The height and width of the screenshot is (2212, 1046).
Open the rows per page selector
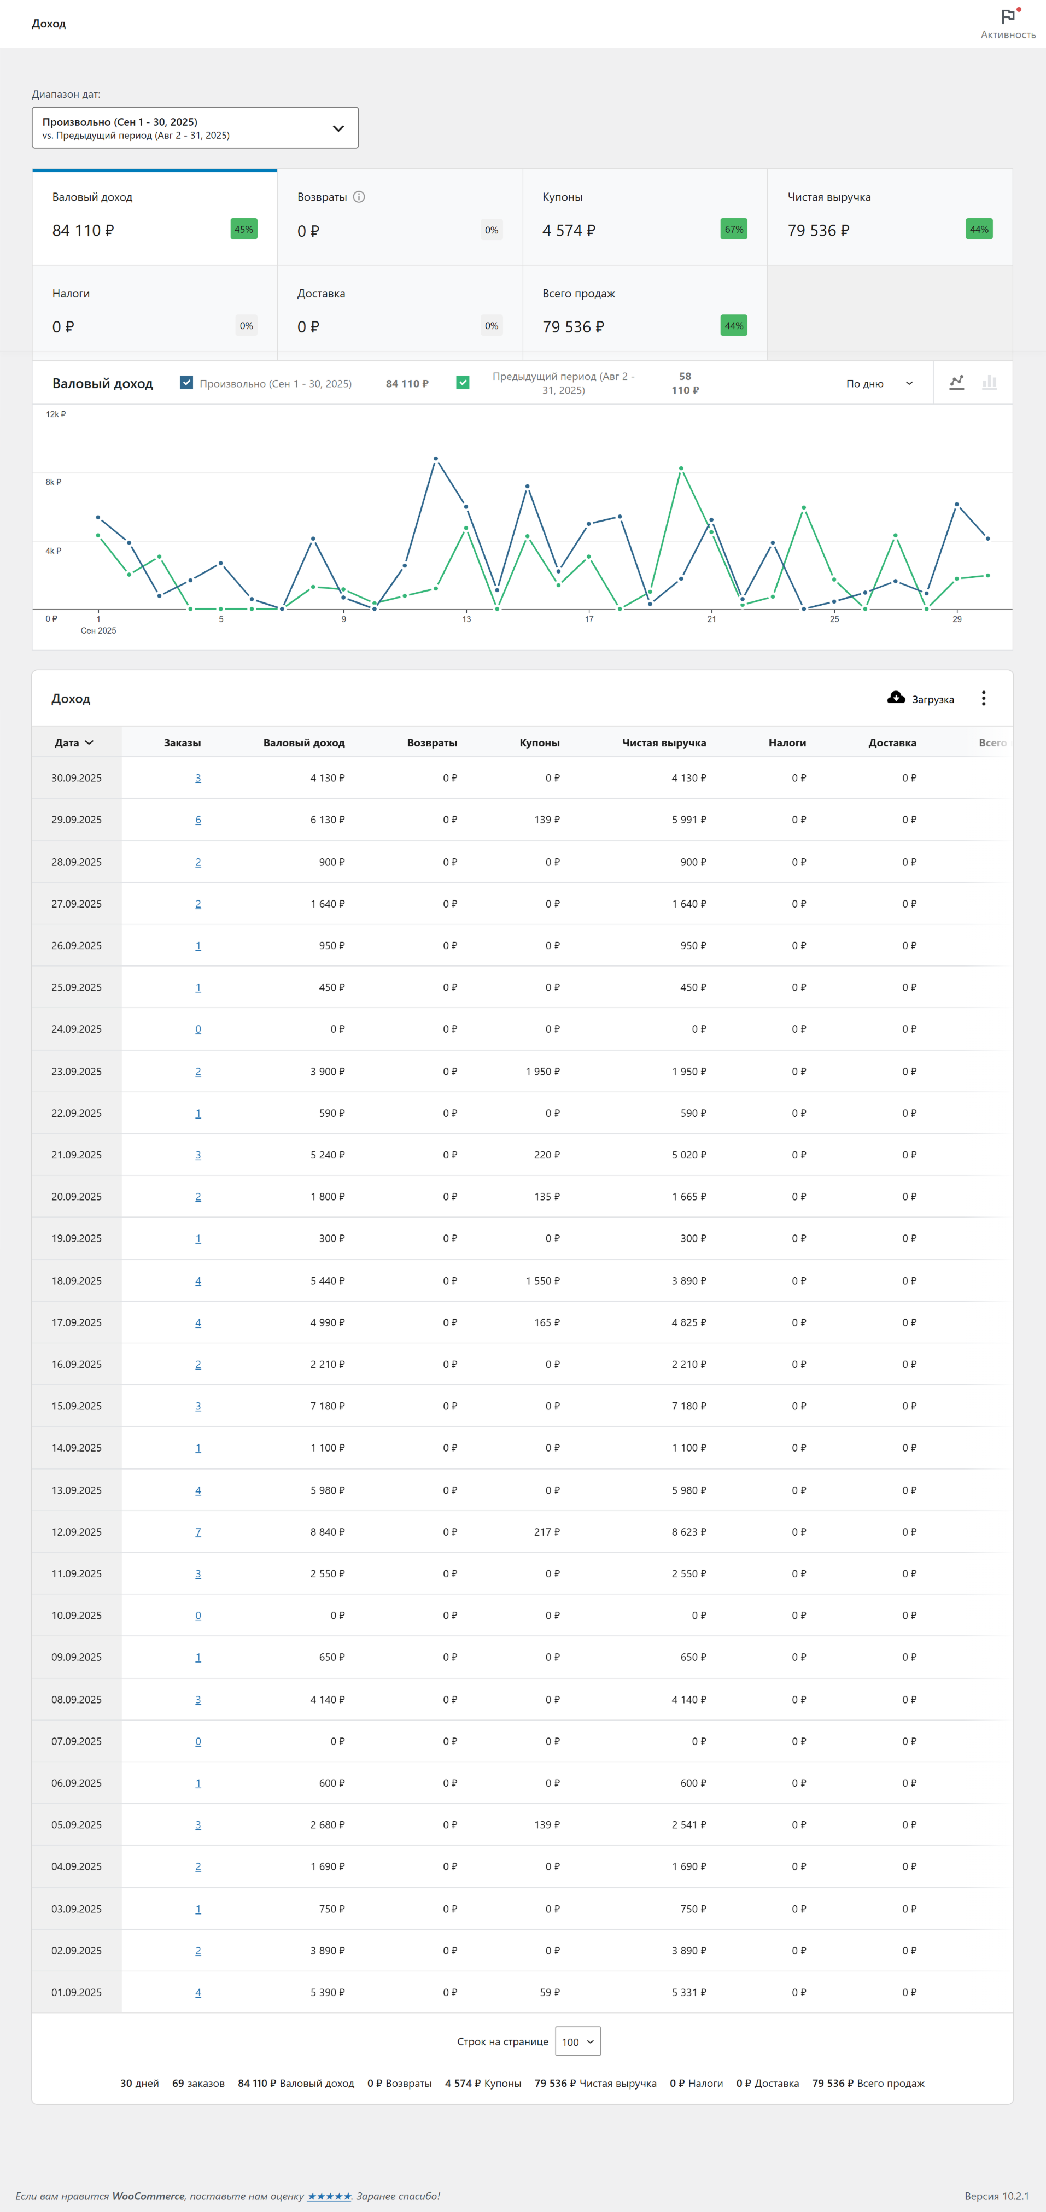577,2041
